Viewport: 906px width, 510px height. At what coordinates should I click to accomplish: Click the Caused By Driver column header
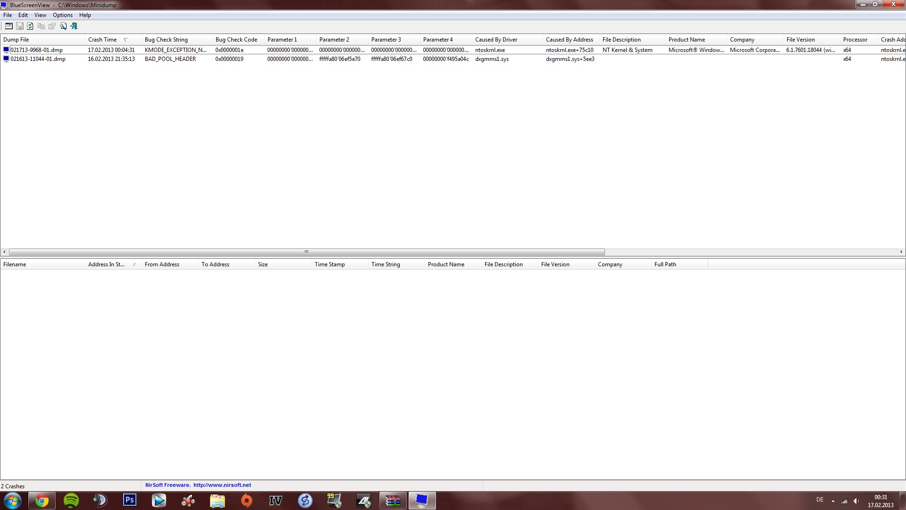[496, 40]
